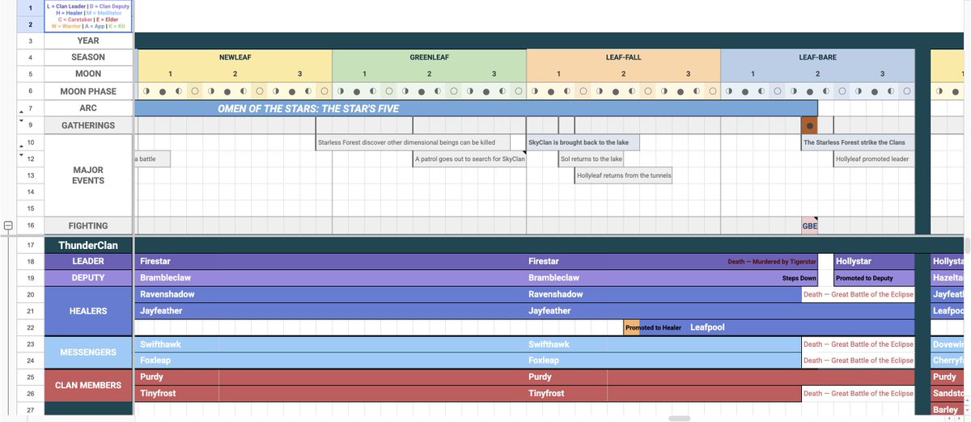Click the orange gathering marker cell
The height and width of the screenshot is (422, 971).
[x=809, y=125]
